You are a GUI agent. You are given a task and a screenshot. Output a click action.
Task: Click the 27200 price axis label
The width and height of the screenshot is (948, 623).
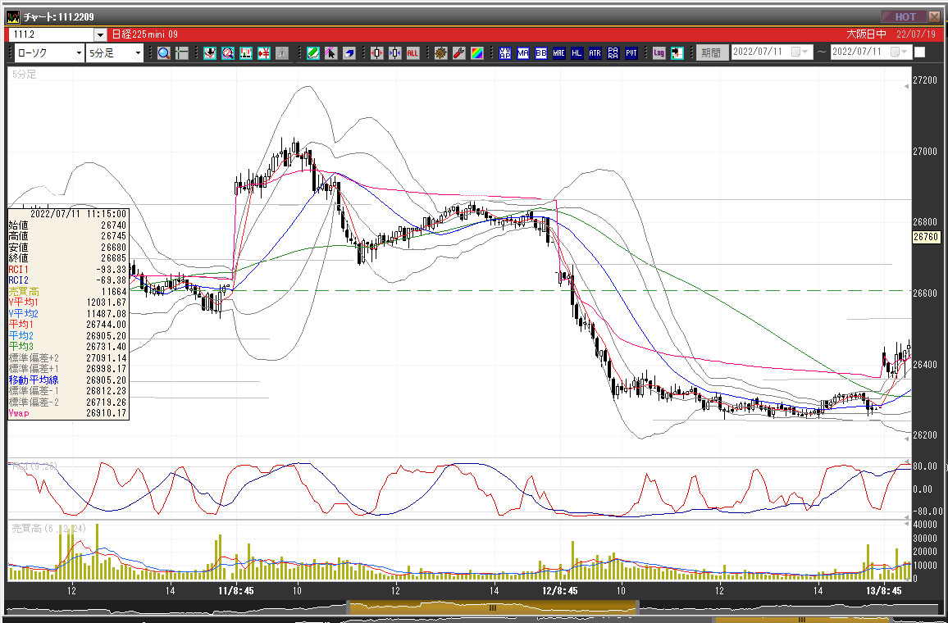[x=925, y=80]
